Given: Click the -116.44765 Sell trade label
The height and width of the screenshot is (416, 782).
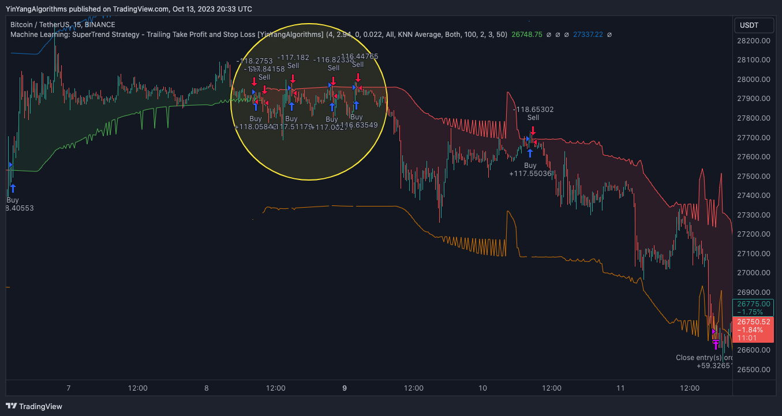Looking at the screenshot, I should coord(358,60).
